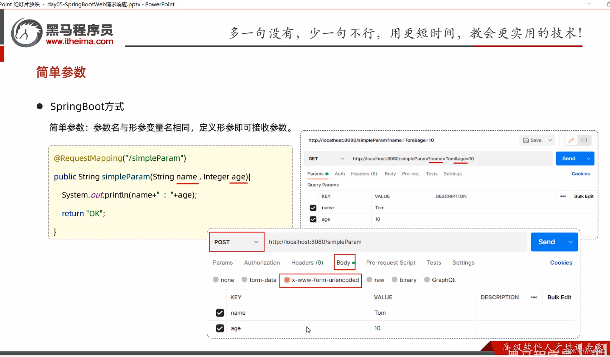
Task: Click the pencil edit icon beside Save
Action: [x=571, y=140]
